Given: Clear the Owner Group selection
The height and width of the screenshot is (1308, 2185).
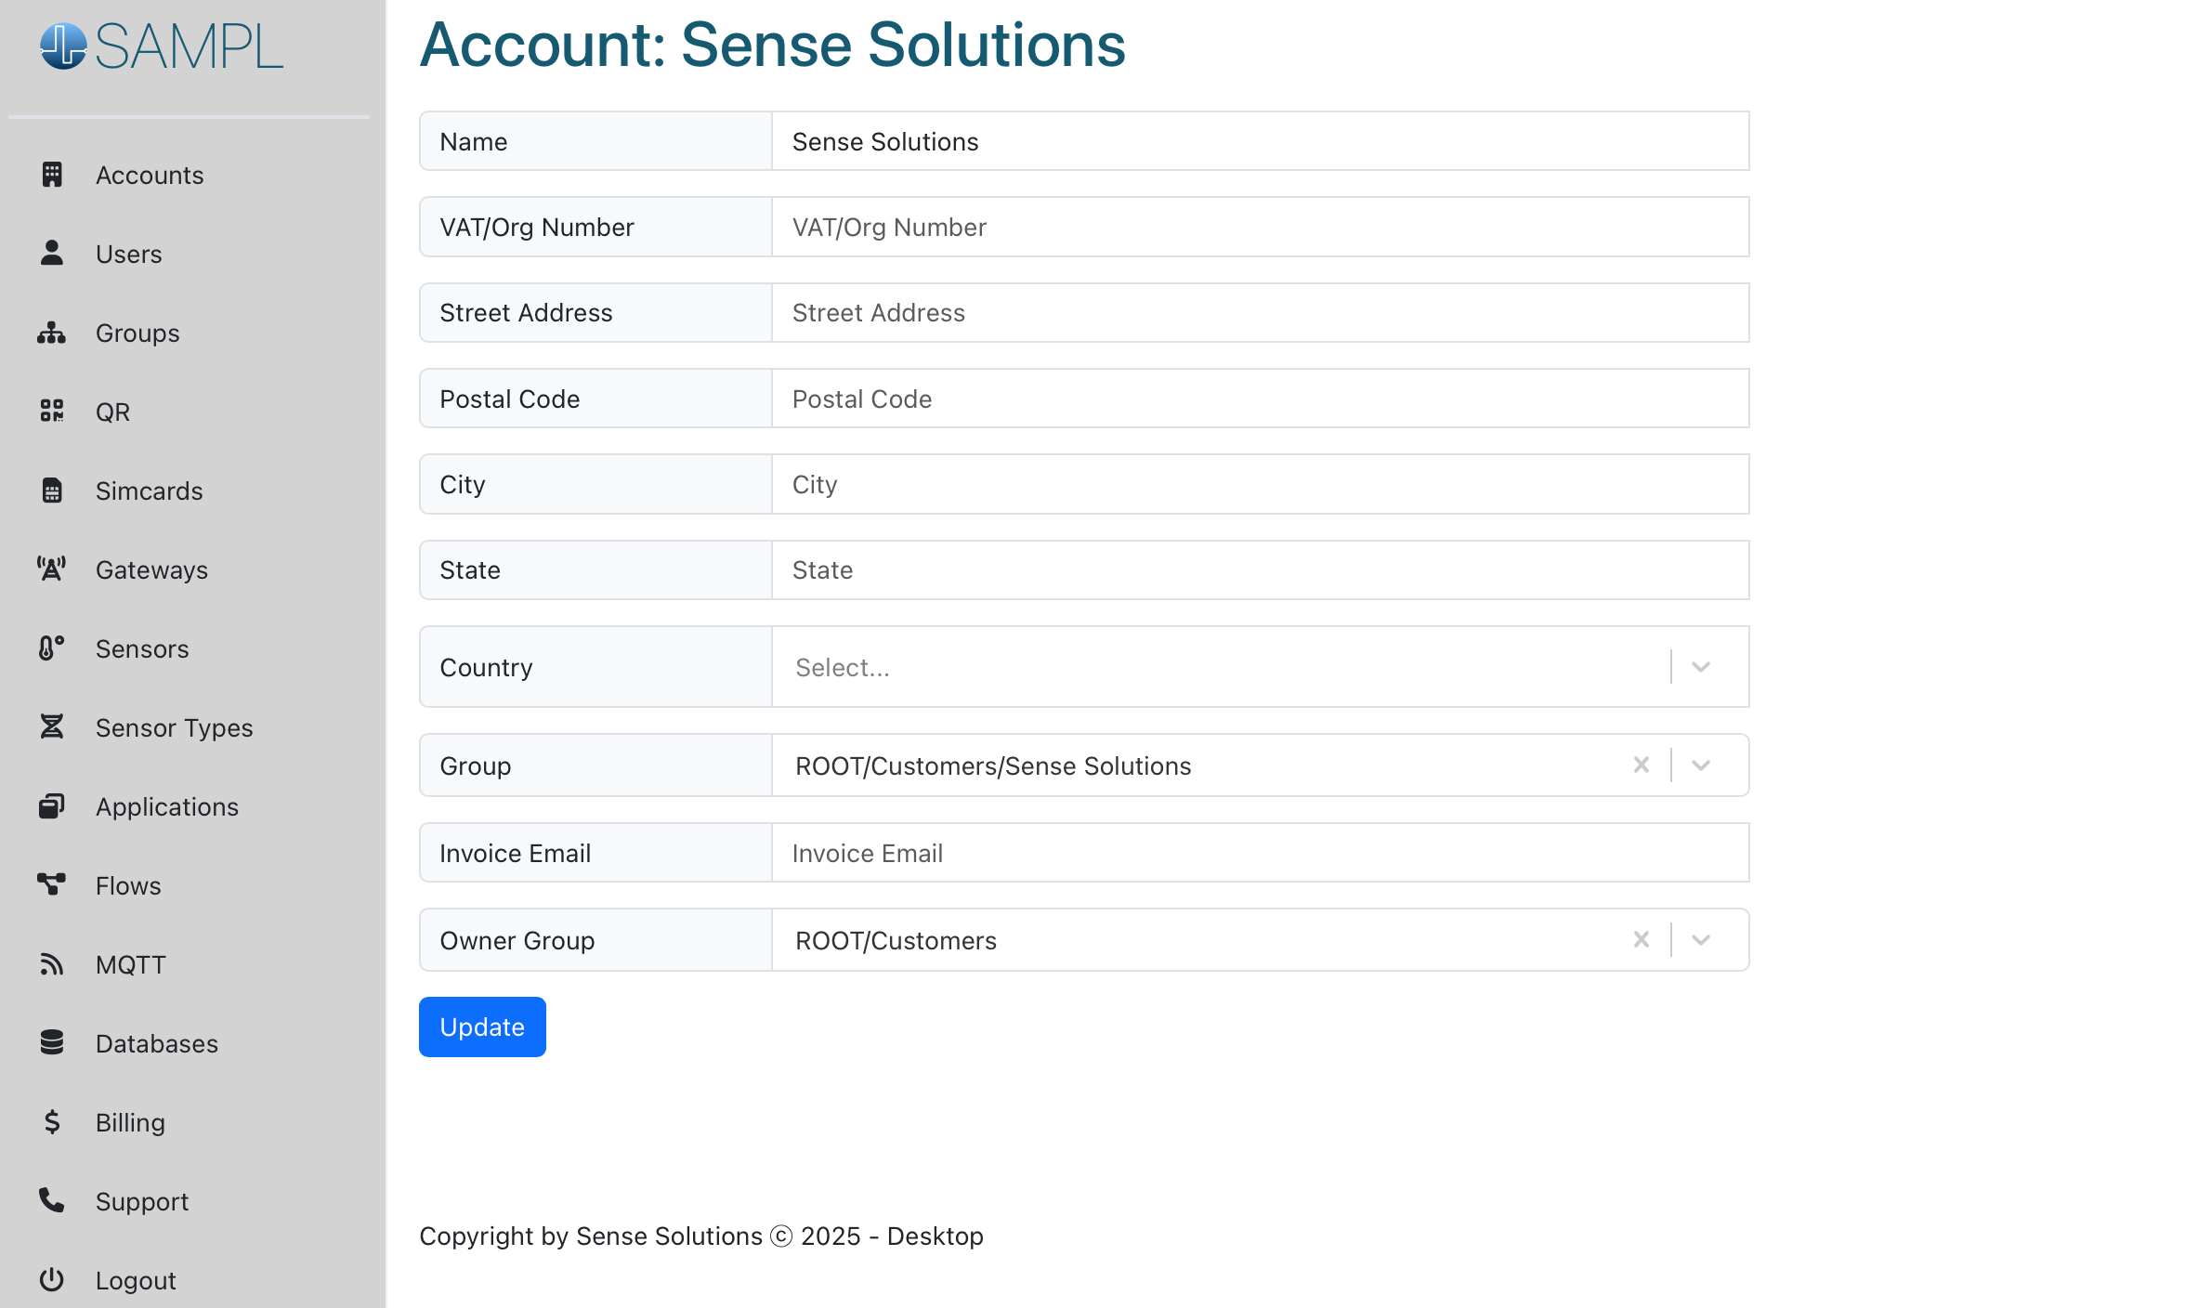Looking at the screenshot, I should (1641, 939).
